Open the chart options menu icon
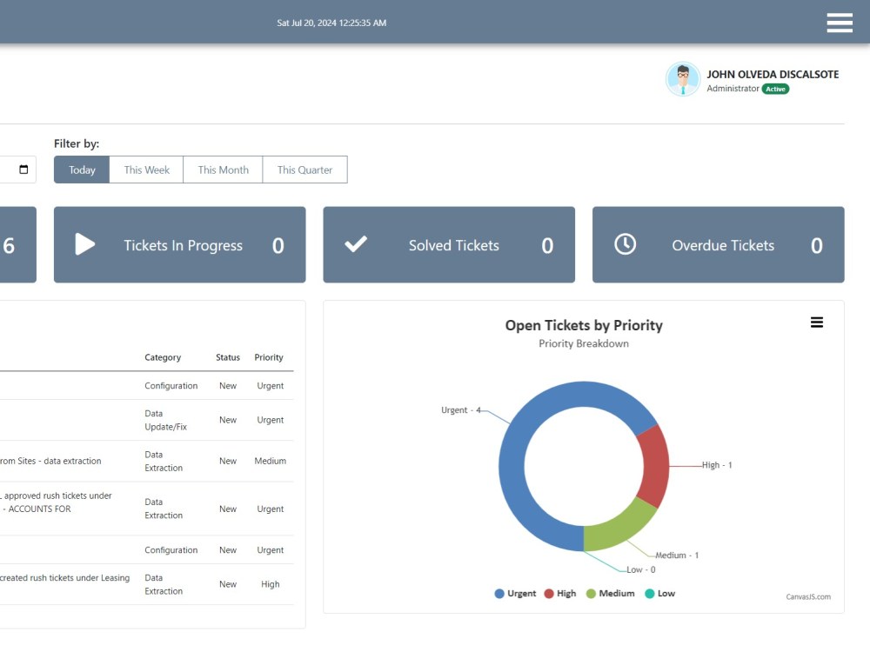The height and width of the screenshot is (652, 870). click(817, 323)
